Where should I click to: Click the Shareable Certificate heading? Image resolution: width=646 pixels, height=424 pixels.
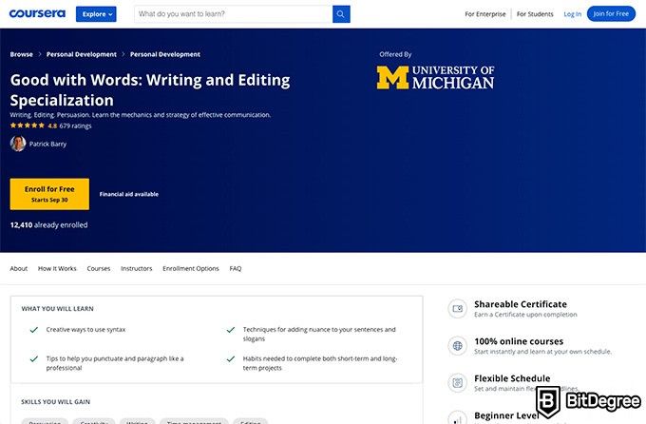[521, 304]
